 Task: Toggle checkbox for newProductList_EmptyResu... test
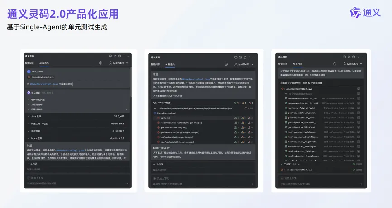pos(359,156)
